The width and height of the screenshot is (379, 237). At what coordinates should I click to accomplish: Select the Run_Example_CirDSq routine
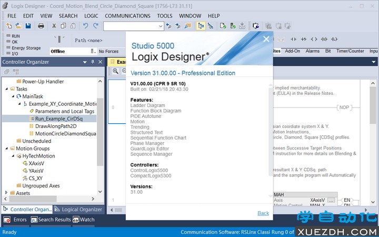(x=59, y=118)
